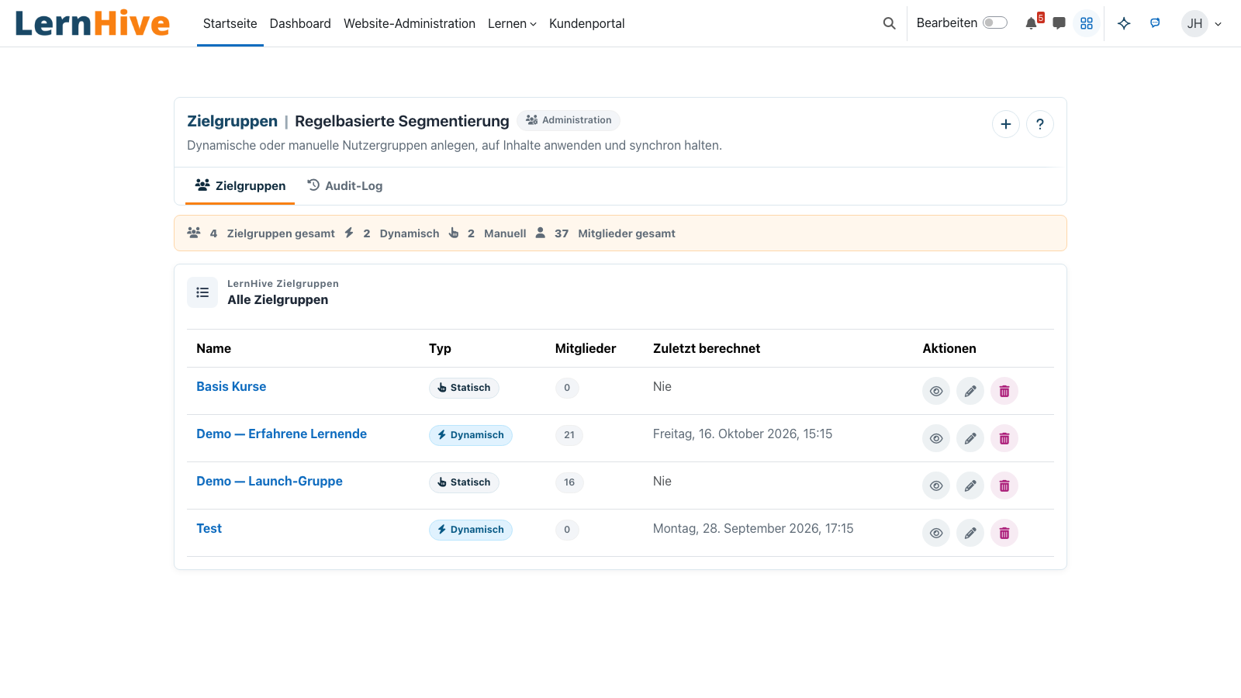Delete the Basis Kurse group
The image size is (1241, 698).
click(x=1004, y=391)
